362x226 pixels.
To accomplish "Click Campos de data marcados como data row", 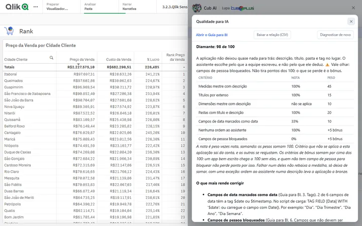I will [275, 122].
